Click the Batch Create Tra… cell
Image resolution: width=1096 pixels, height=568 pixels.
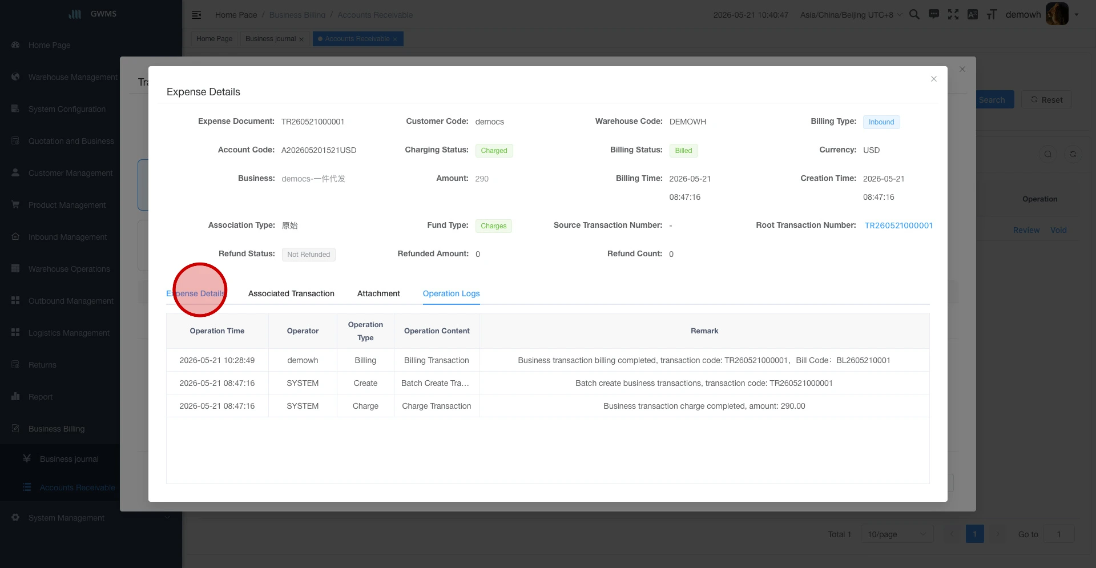[x=436, y=383]
